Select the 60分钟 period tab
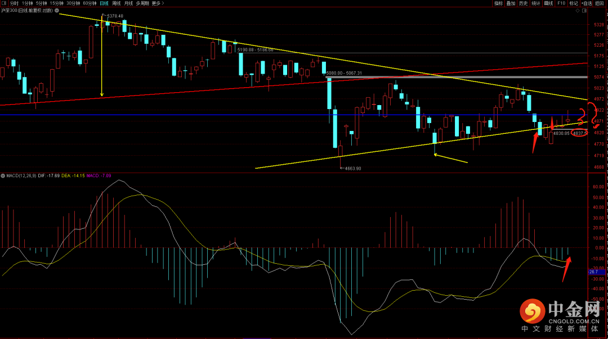 pos(90,3)
